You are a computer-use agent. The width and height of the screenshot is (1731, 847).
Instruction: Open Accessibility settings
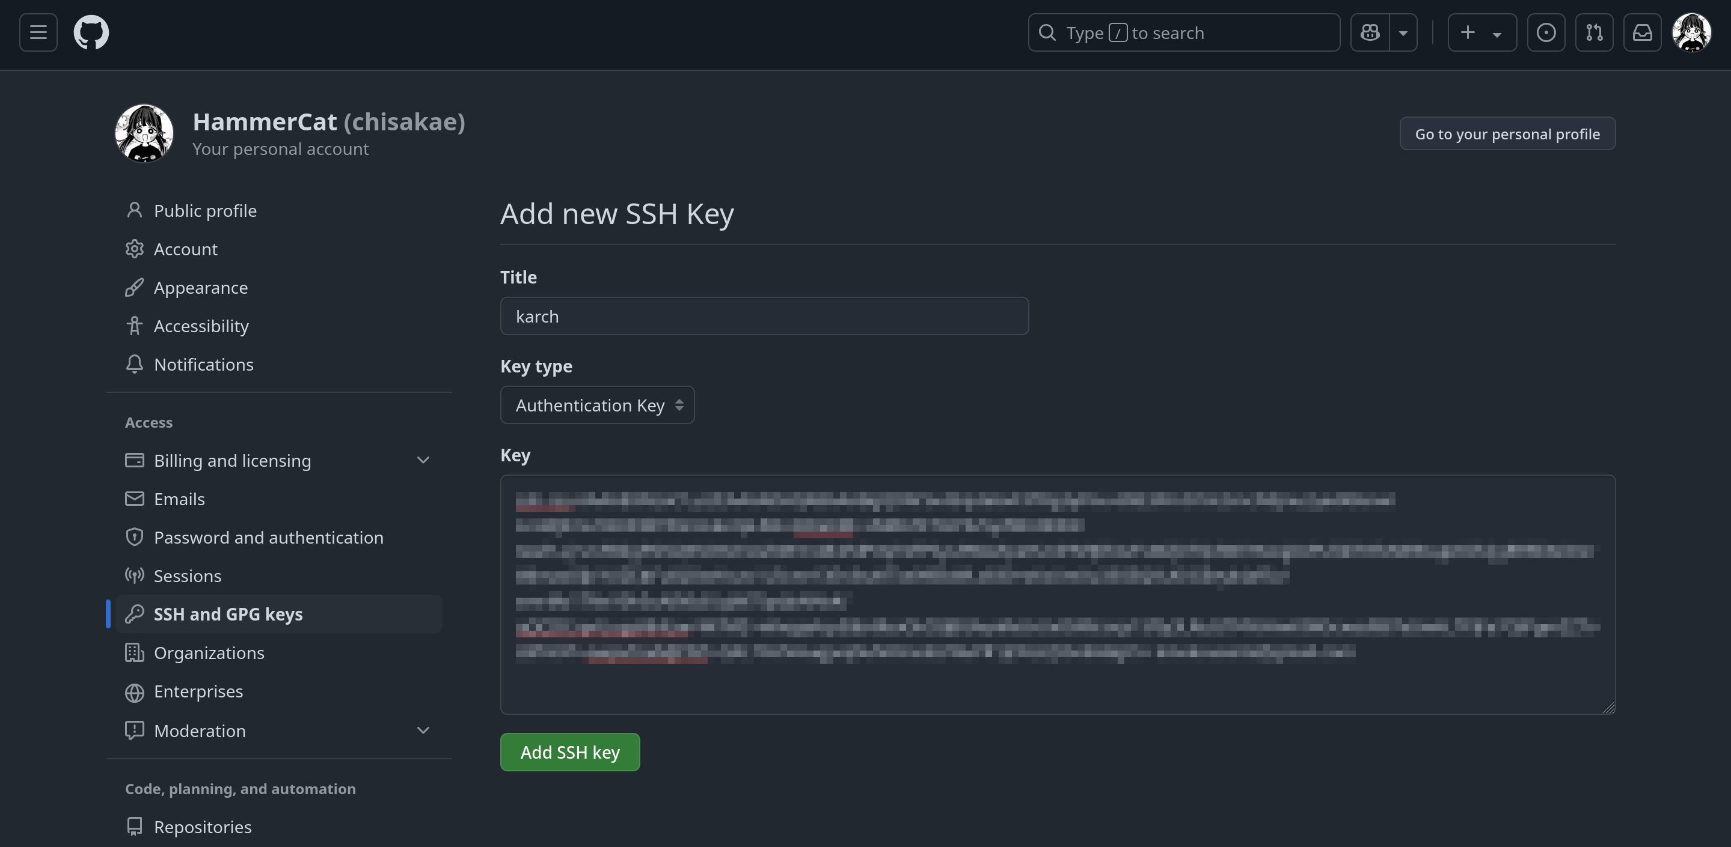coord(279,326)
